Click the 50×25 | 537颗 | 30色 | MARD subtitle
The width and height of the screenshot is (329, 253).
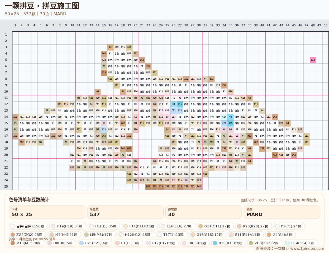click(x=35, y=14)
